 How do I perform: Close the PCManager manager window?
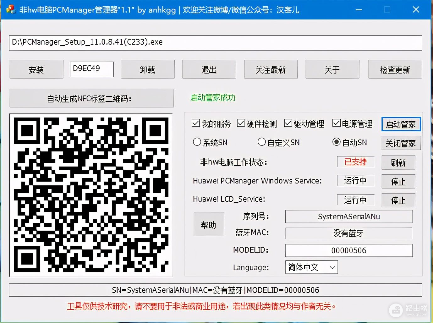pos(416,9)
